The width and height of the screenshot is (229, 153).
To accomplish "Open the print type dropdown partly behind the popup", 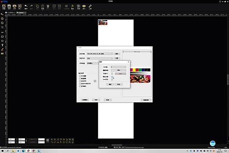I will (93, 63).
